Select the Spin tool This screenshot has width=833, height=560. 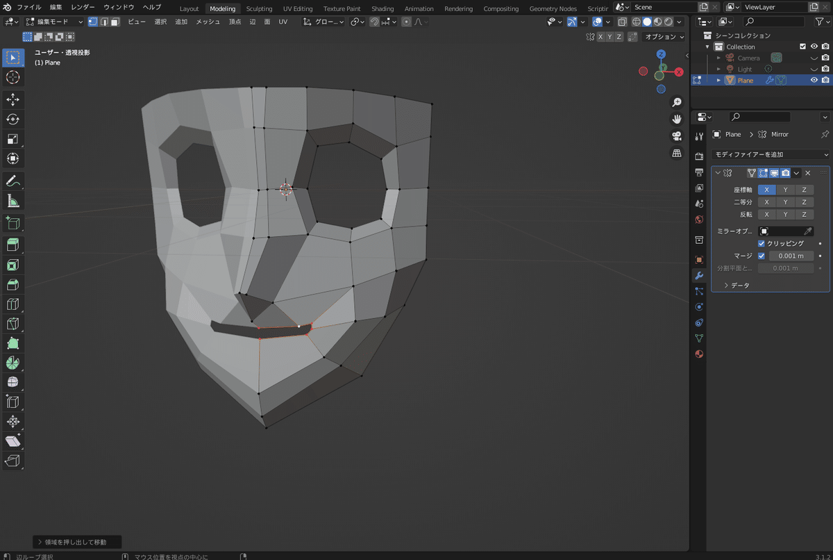point(13,363)
